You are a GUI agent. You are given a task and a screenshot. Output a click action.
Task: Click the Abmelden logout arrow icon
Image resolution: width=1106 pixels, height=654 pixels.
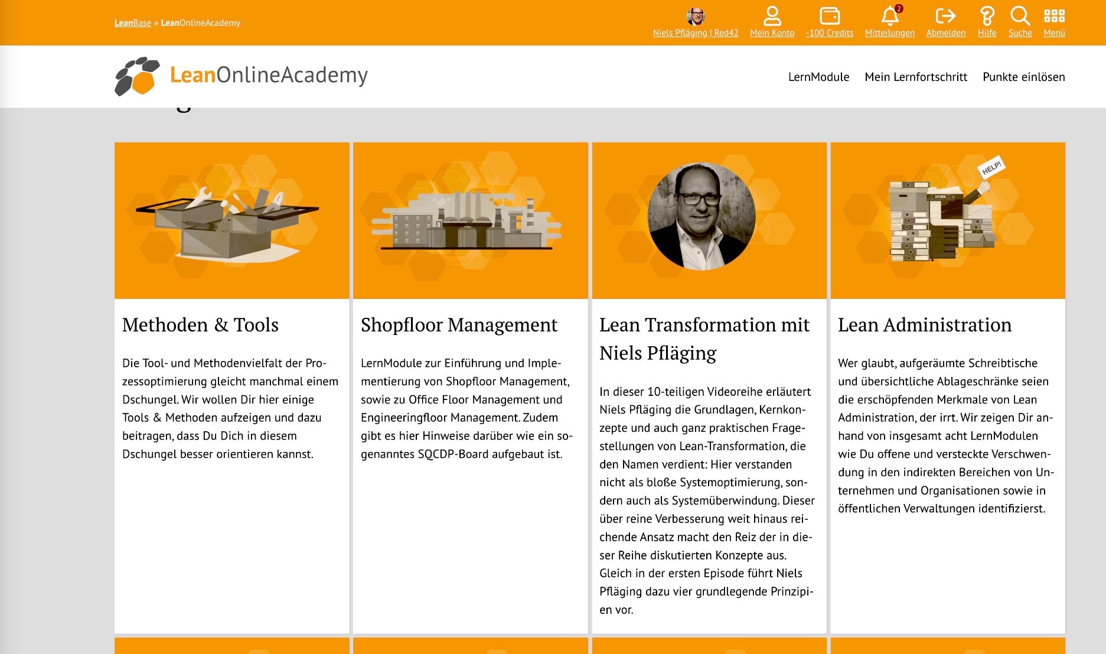945,16
